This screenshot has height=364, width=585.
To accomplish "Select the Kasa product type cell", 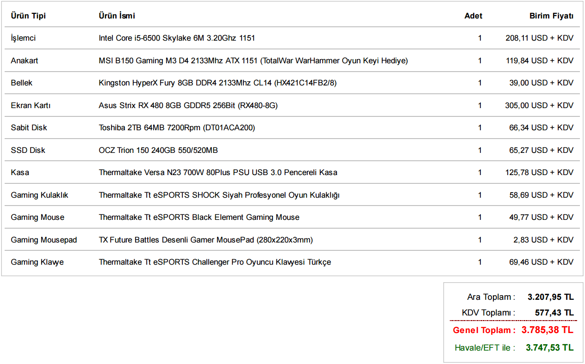I will (x=20, y=172).
